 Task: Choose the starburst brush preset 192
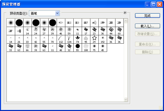[x=103, y=39]
